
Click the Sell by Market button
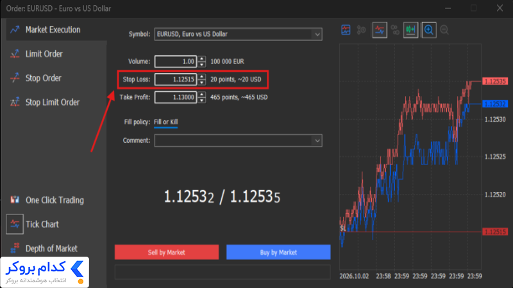click(x=167, y=252)
